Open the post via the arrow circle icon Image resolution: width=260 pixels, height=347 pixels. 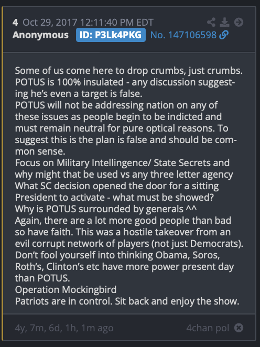click(239, 22)
